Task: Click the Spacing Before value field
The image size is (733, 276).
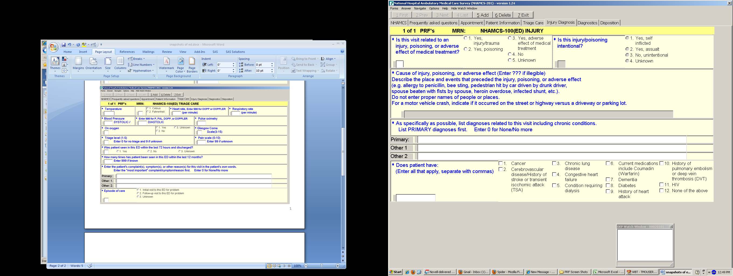Action: [x=263, y=65]
